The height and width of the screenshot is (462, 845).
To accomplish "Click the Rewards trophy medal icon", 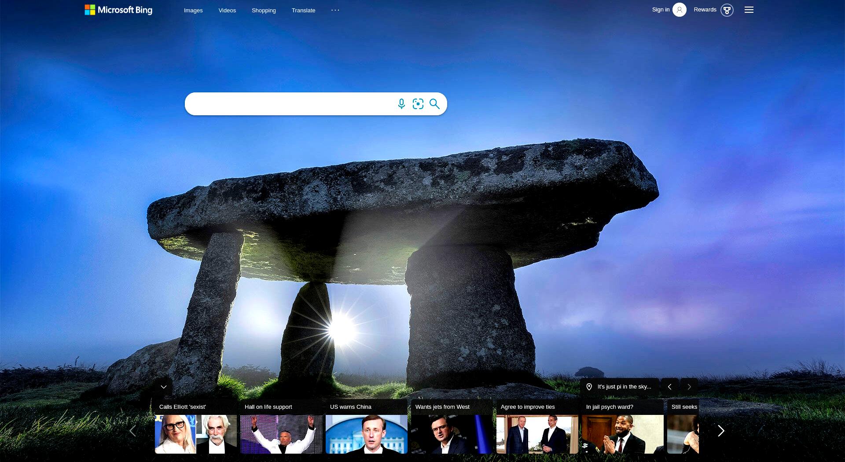I will (727, 10).
